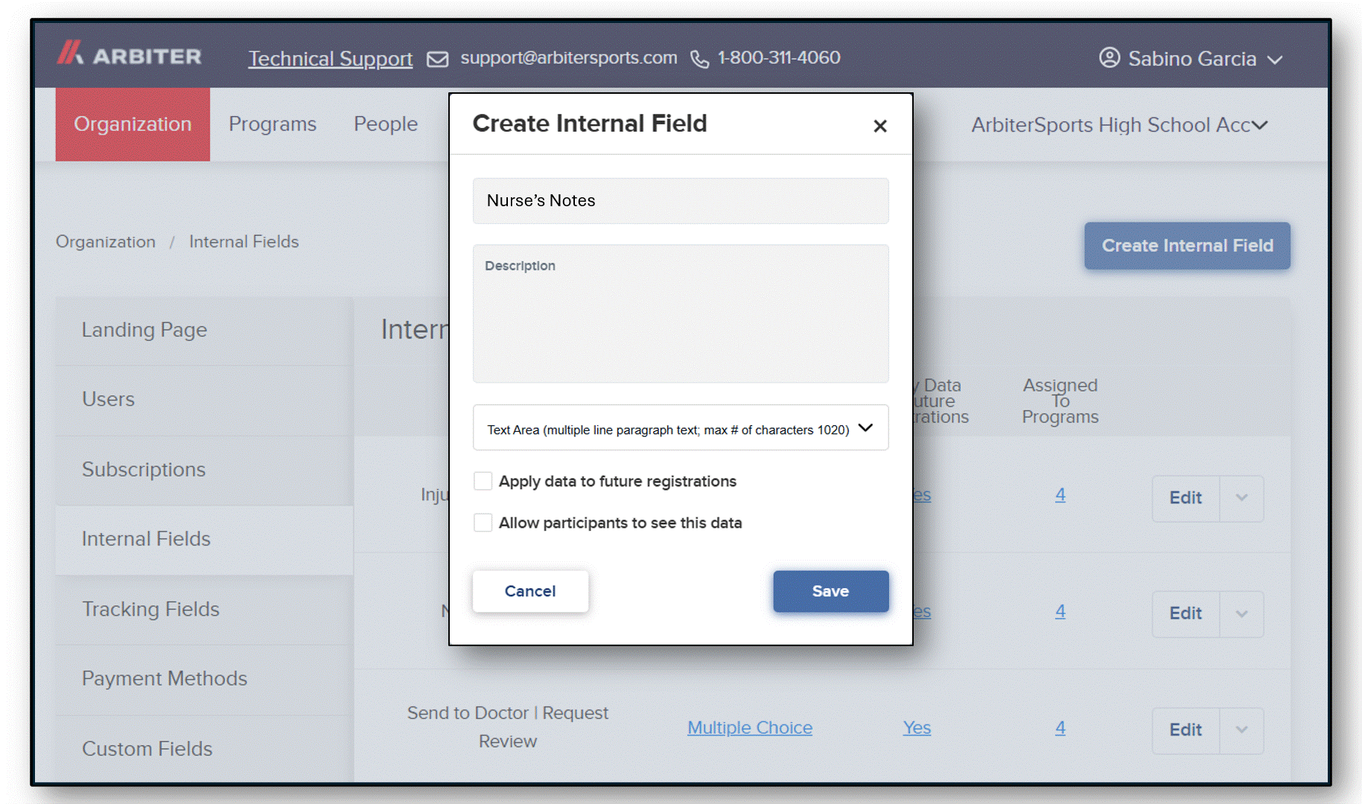Open the Text Area field type dropdown
The image size is (1362, 804).
tap(681, 428)
